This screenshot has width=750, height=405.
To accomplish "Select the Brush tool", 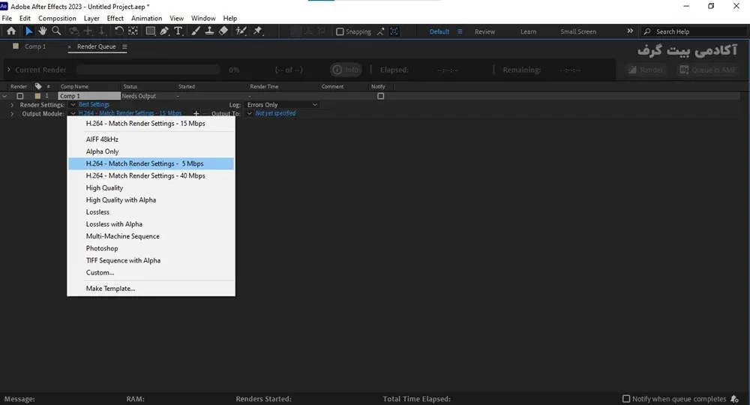I will [196, 31].
